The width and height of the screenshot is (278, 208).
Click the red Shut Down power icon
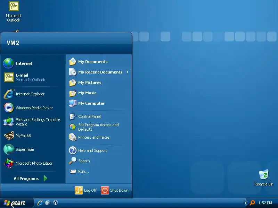coord(105,190)
